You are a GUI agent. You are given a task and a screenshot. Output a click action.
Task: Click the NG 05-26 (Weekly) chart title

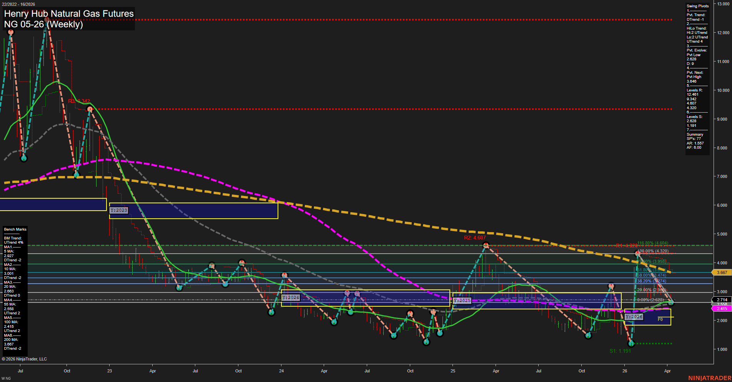click(x=43, y=25)
